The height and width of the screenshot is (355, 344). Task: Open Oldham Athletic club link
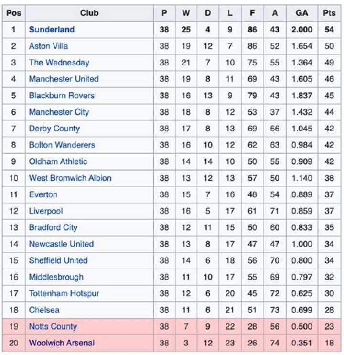[58, 161]
